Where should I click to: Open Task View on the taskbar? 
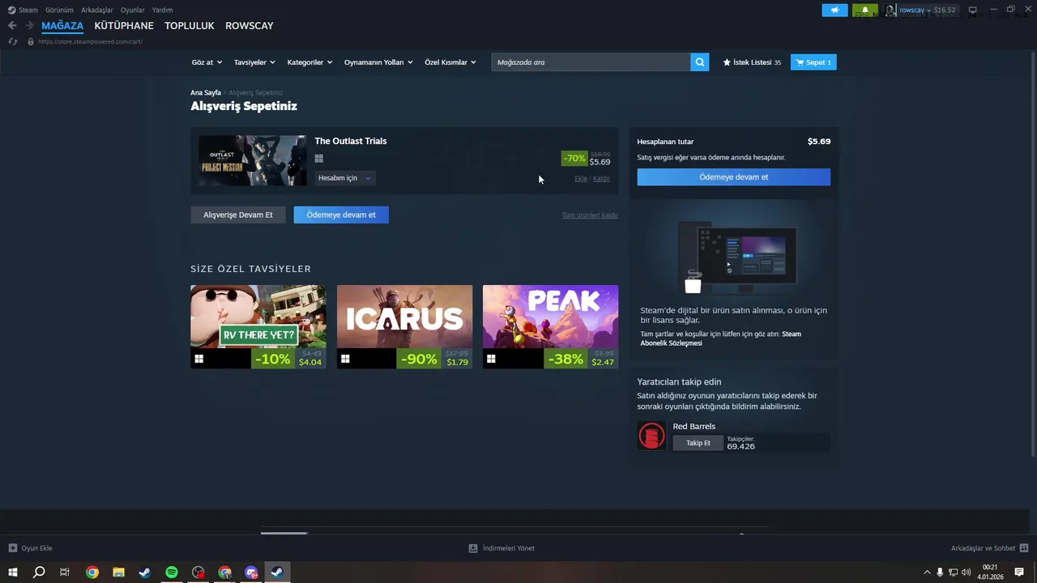[x=65, y=572]
